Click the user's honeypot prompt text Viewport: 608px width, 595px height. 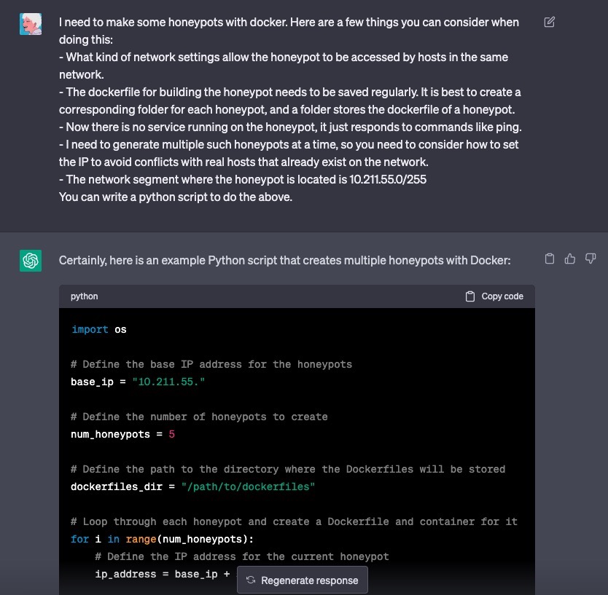(x=289, y=109)
